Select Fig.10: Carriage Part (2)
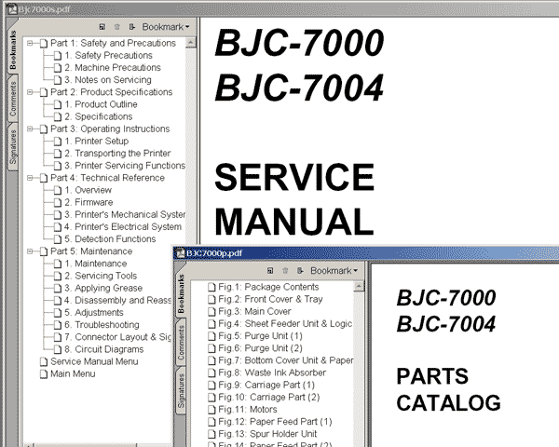559x447 pixels. pos(269,397)
